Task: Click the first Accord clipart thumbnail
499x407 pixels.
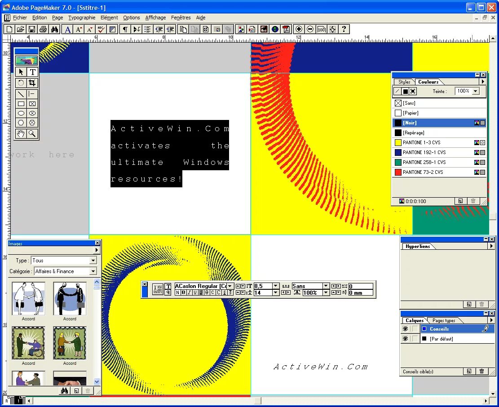Action: click(x=28, y=298)
